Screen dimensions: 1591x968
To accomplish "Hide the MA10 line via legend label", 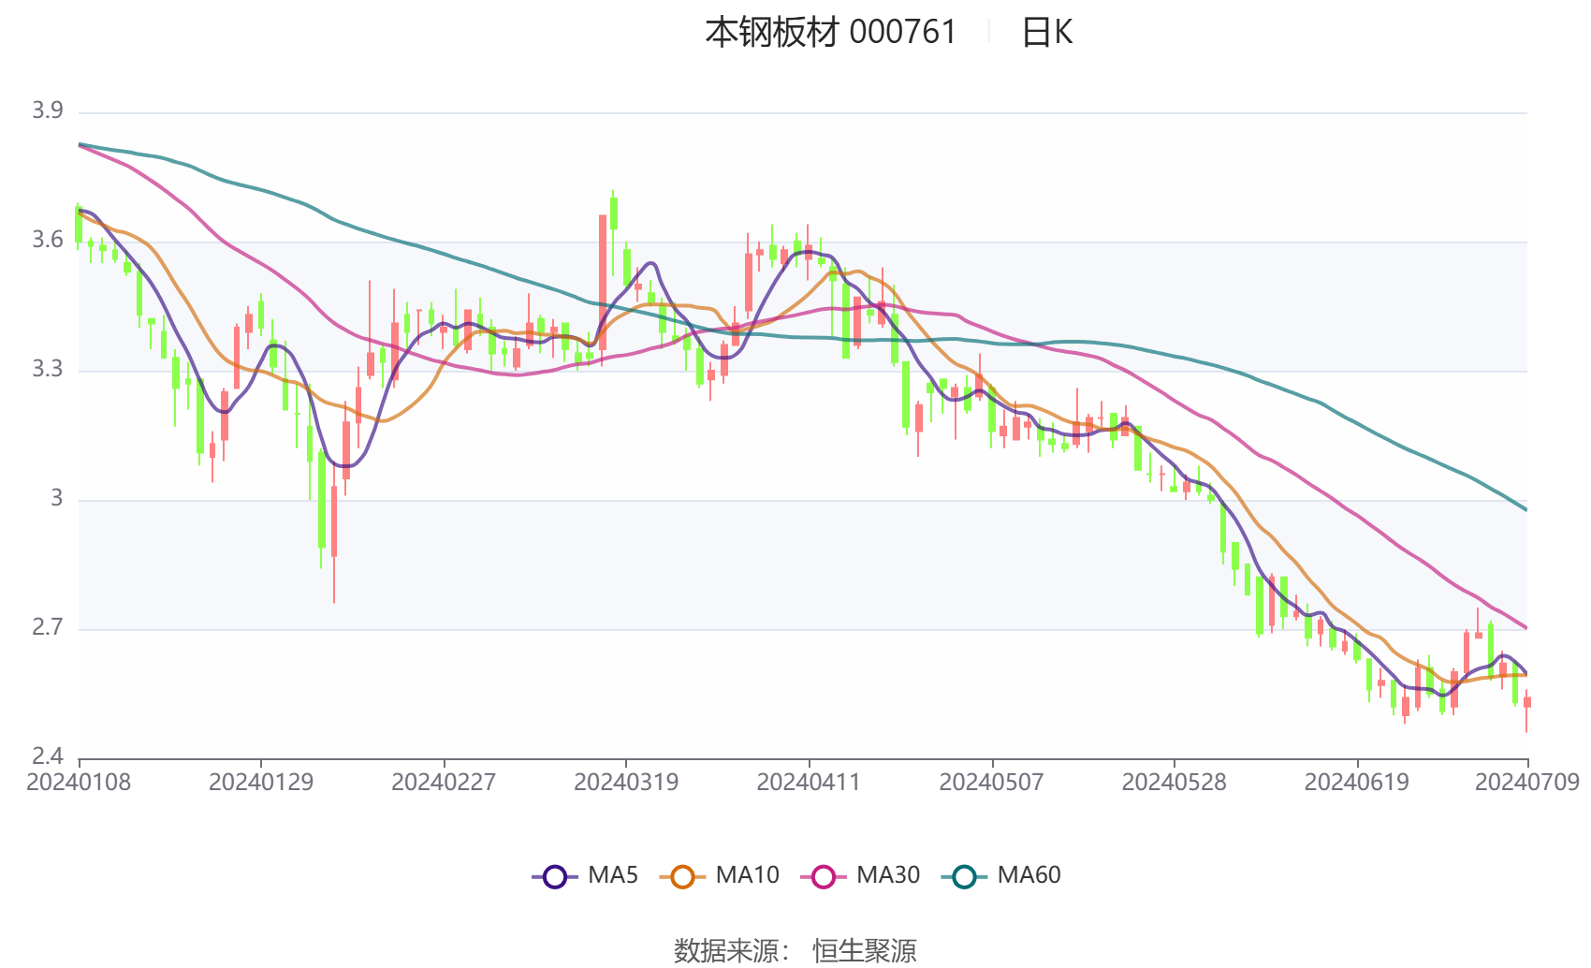I will pyautogui.click(x=747, y=875).
